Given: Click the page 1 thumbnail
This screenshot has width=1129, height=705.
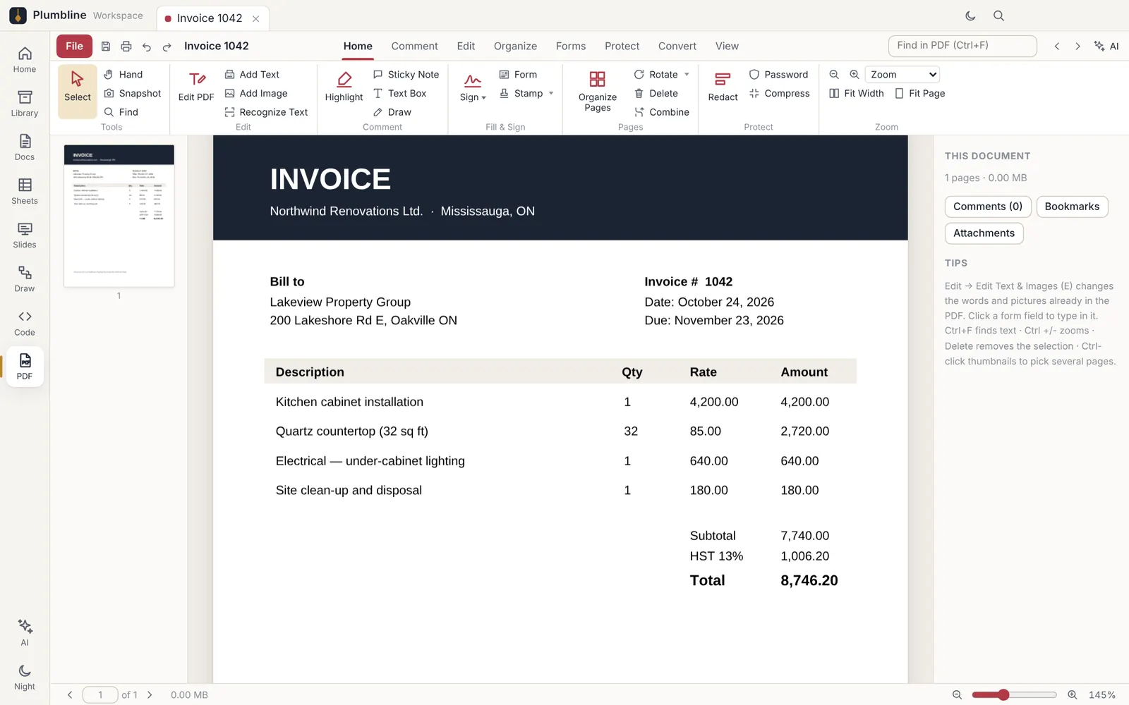Looking at the screenshot, I should click(119, 216).
